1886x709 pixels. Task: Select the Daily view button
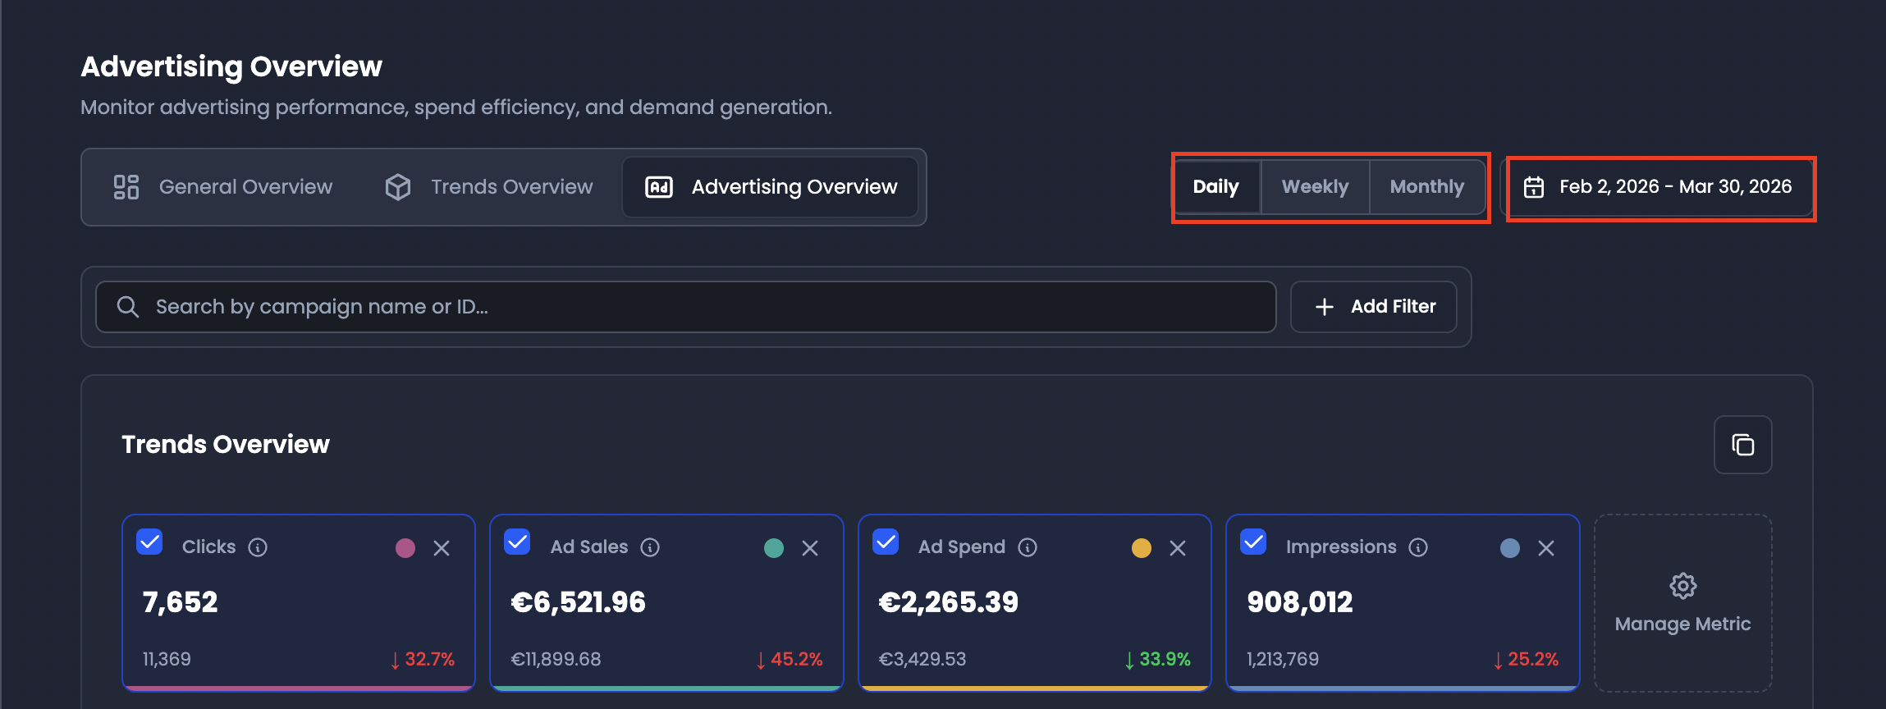coord(1216,187)
